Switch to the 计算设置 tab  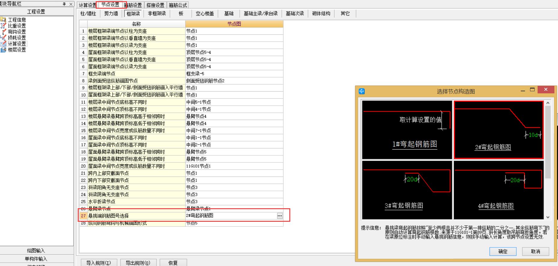pyautogui.click(x=87, y=5)
